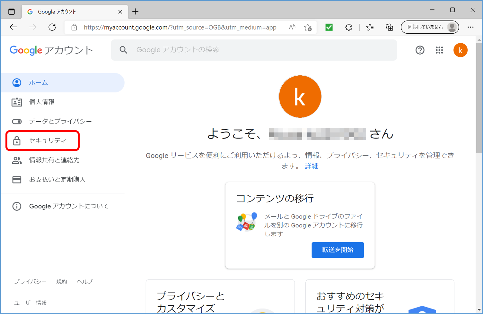Open the account avatar in header
This screenshot has height=314, width=483.
460,50
